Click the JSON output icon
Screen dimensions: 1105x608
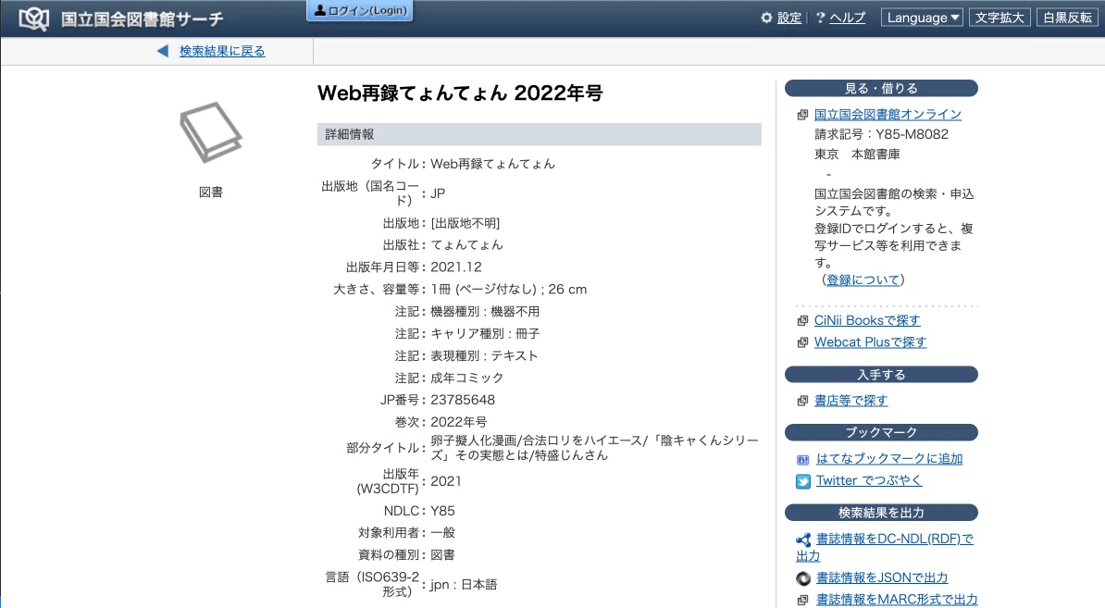(x=803, y=578)
